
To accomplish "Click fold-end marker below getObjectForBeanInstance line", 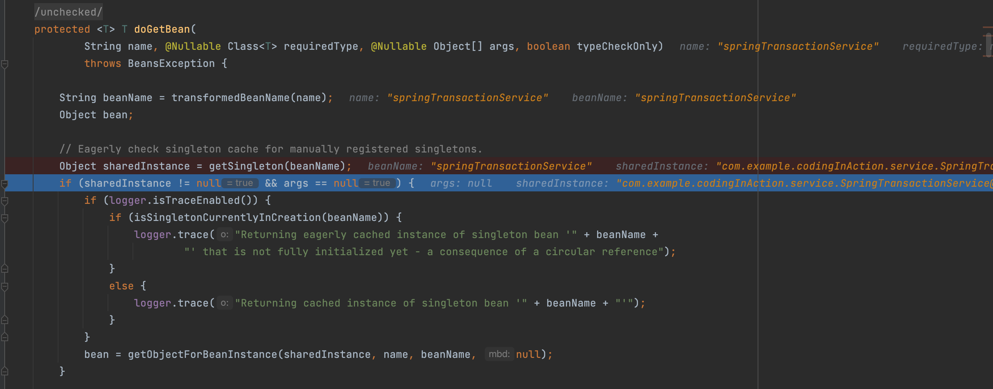I will click(5, 371).
